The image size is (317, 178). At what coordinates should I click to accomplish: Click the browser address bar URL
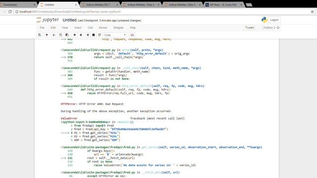(70, 12)
